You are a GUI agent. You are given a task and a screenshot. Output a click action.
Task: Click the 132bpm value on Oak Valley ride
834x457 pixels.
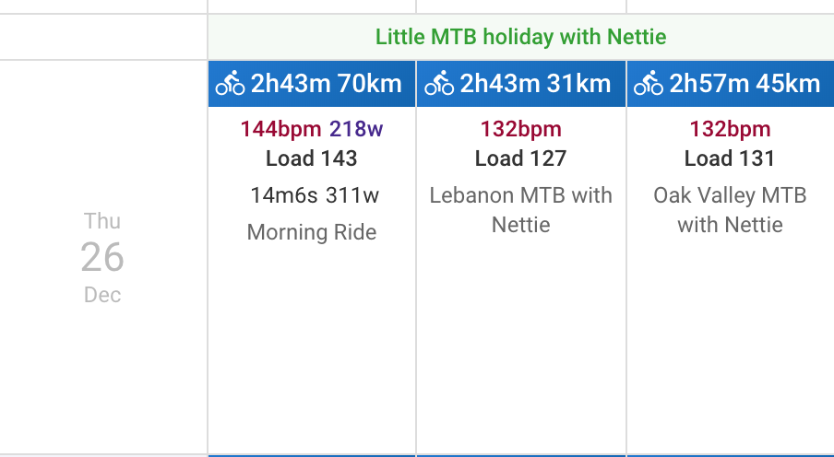coord(730,129)
